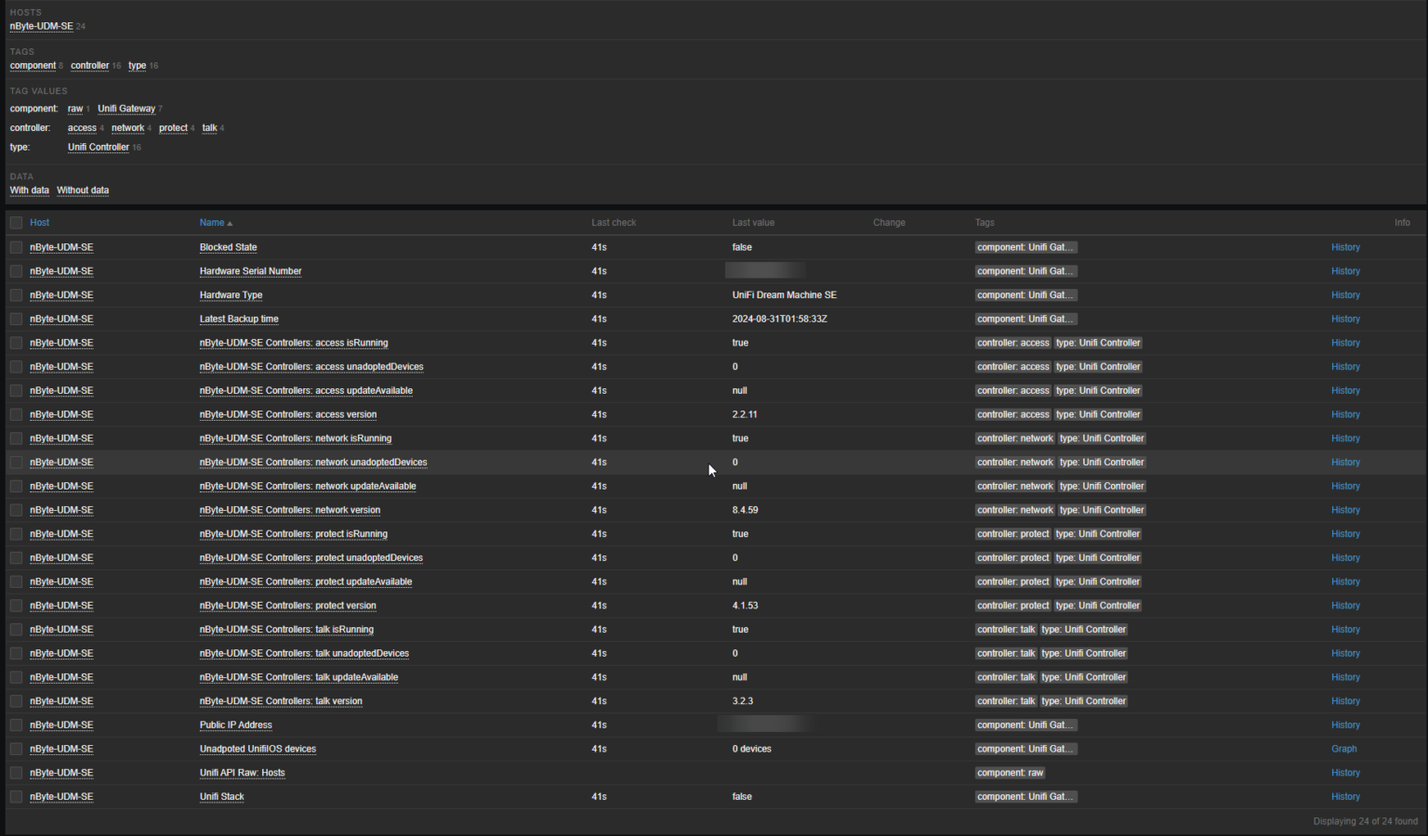Check the checkbox for the Public IP Address row
1428x836 pixels.
click(16, 725)
